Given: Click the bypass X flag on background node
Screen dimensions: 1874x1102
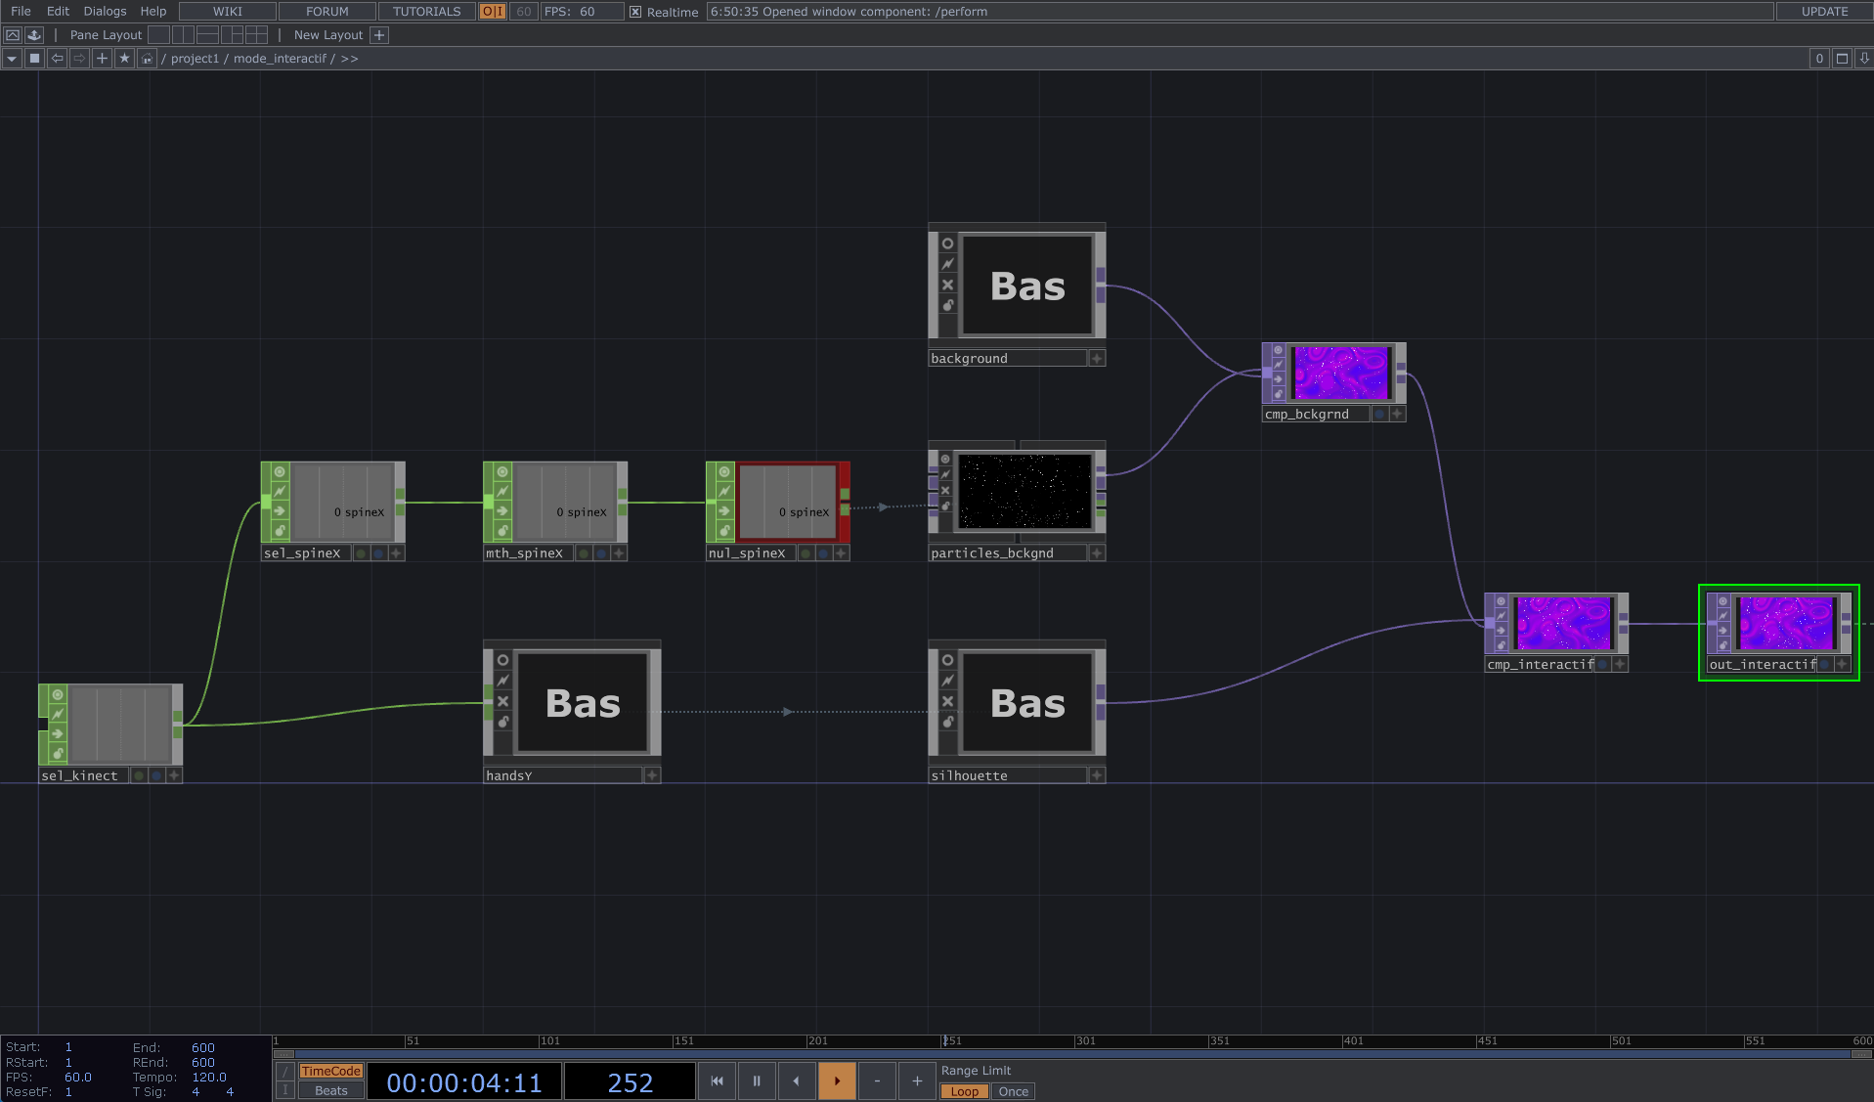Looking at the screenshot, I should [947, 285].
